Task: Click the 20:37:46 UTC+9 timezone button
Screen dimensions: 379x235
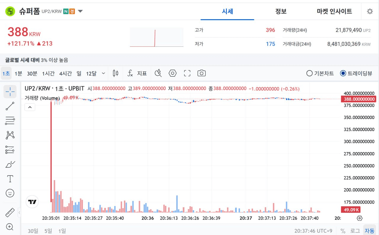Action: 313,231
